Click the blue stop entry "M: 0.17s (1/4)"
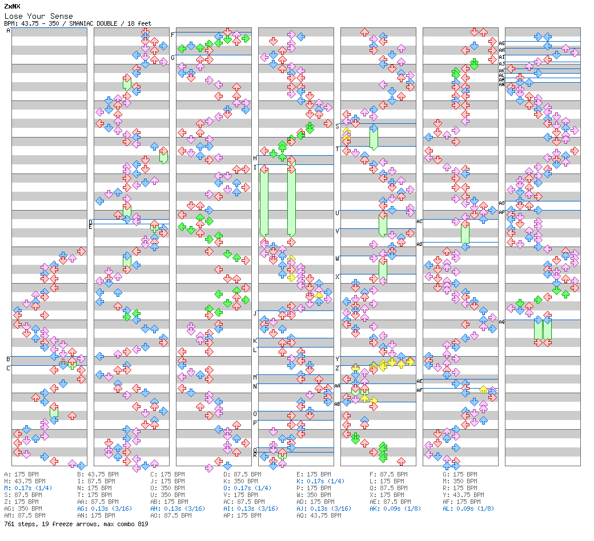The height and width of the screenshot is (541, 594). (x=28, y=488)
